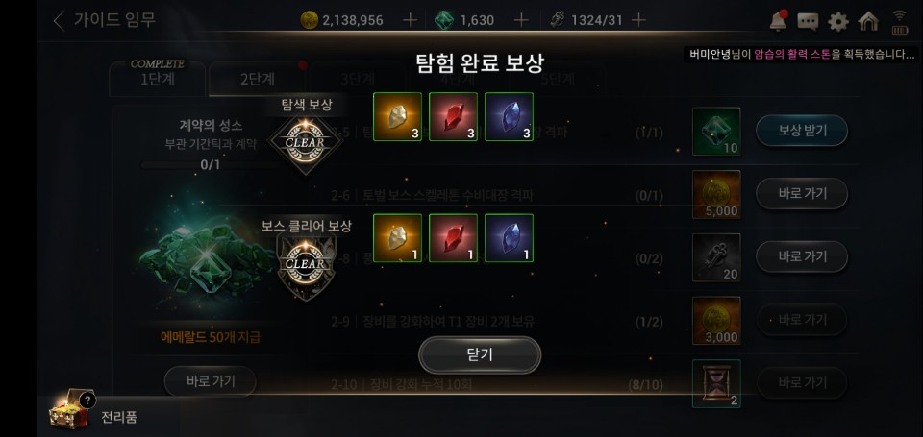Add keys with plus next to 1324/31
The height and width of the screenshot is (437, 923).
(x=638, y=20)
